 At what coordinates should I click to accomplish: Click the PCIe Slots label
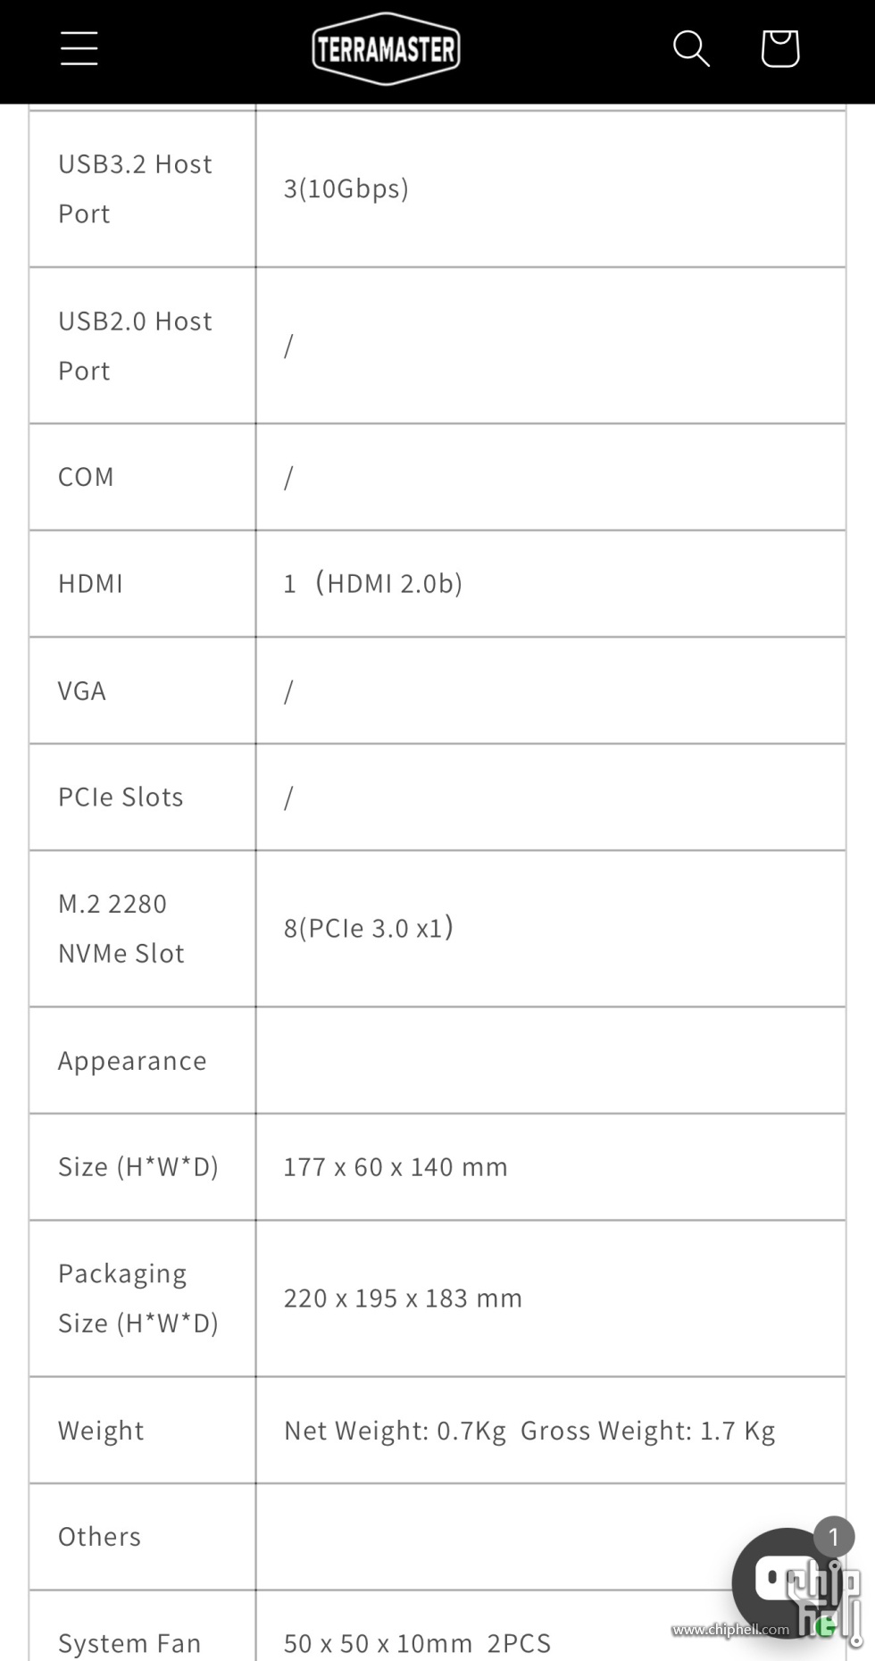pos(121,797)
